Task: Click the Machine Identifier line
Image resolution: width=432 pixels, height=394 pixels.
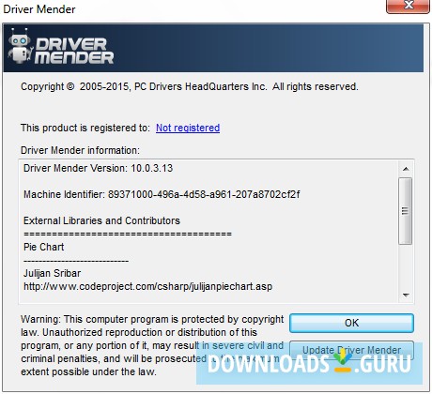Action: pyautogui.click(x=162, y=194)
